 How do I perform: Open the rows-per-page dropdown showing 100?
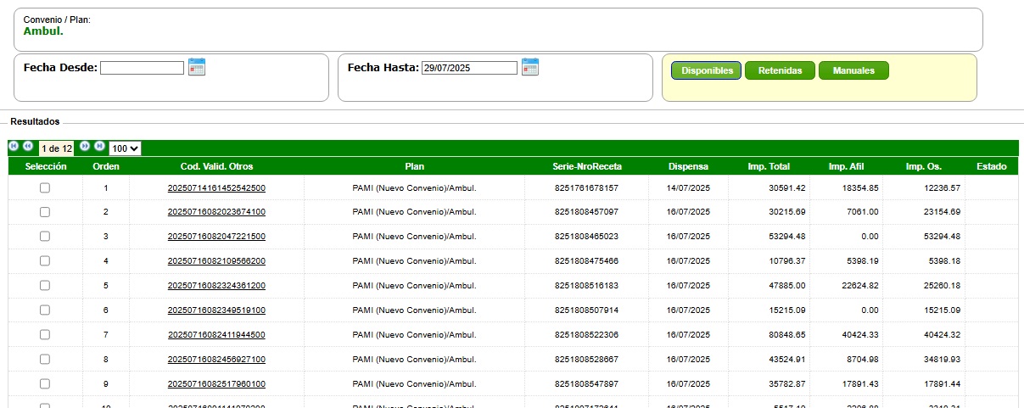126,148
